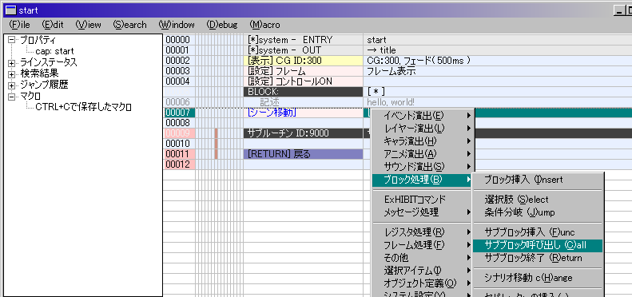Click the [*]system - ENTRY command cell
The image size is (632, 297).
303,40
